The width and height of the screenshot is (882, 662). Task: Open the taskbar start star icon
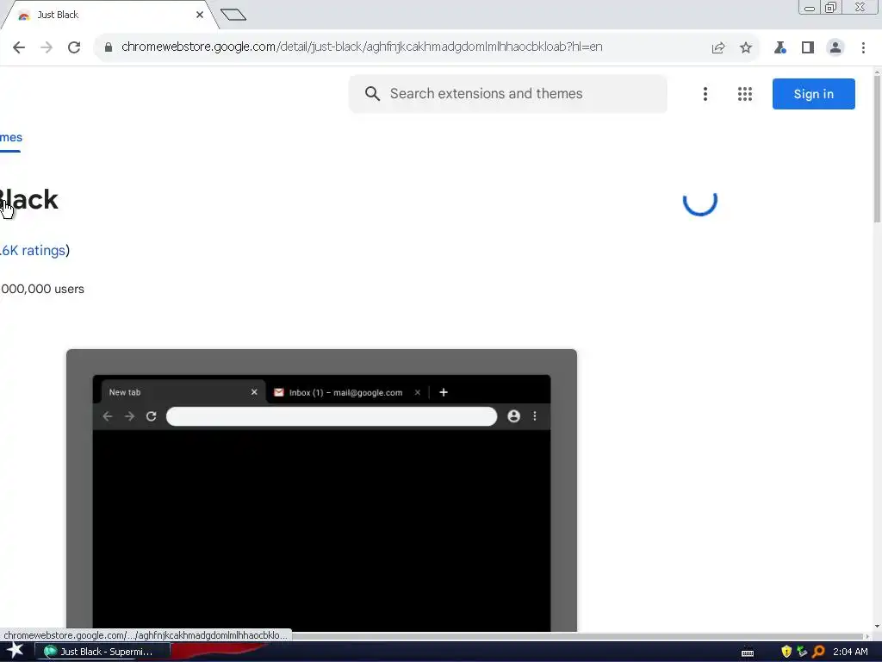[15, 651]
